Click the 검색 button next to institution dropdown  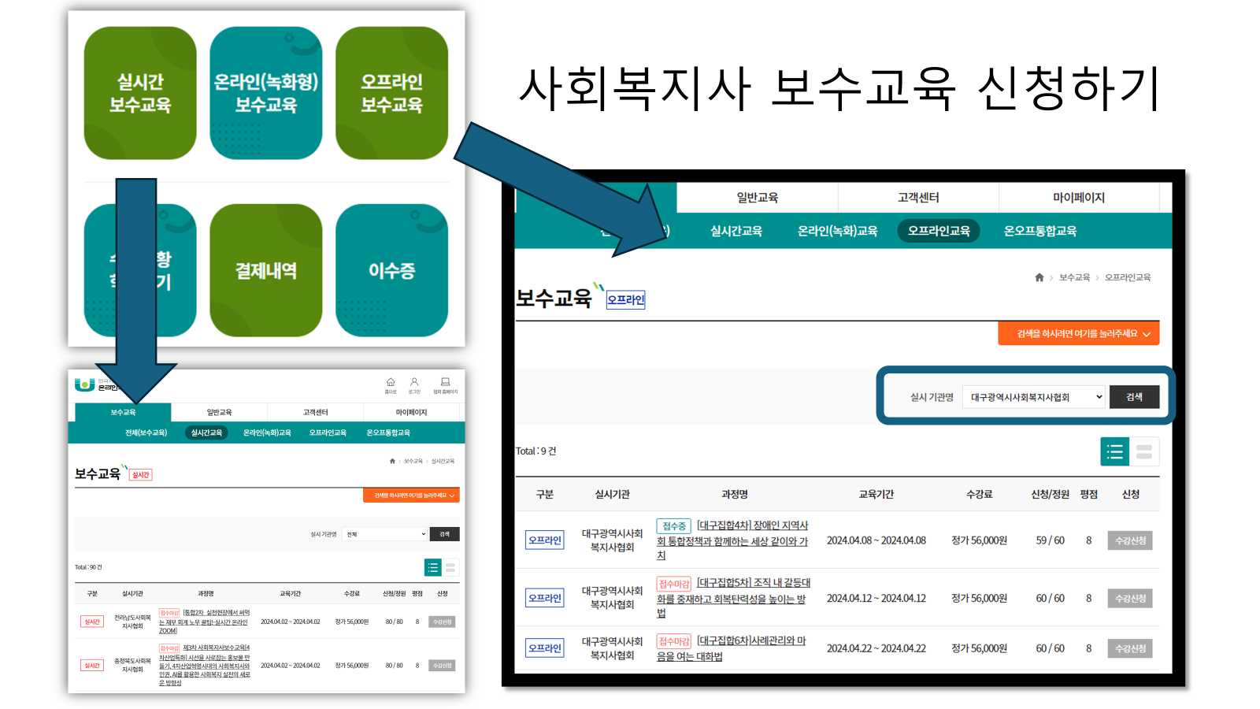tap(1134, 396)
